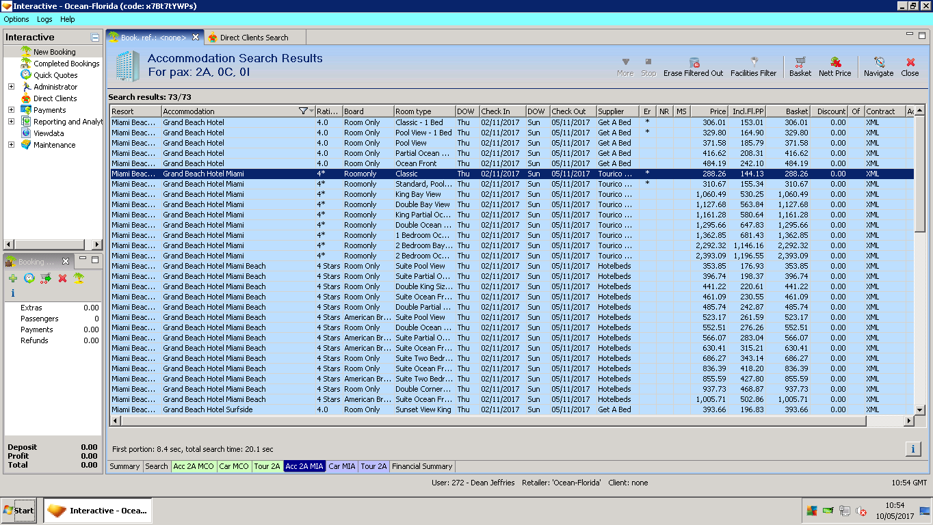Screen dimensions: 933x525
Task: Switch to the Car MIA tab
Action: coord(341,466)
